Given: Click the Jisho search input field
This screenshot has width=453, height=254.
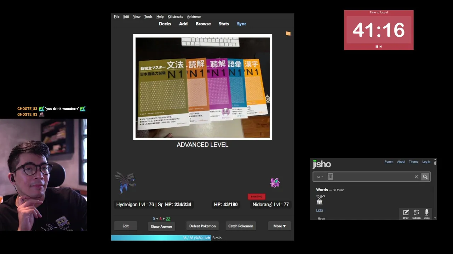Looking at the screenshot, I should [370, 177].
